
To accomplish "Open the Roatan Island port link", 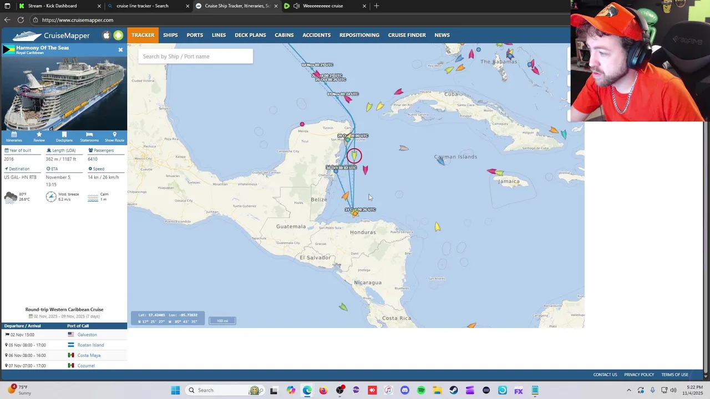I will click(x=90, y=345).
